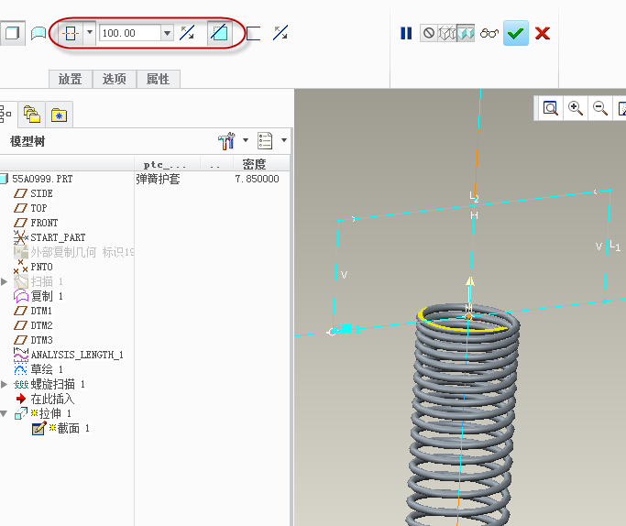
Task: Click the symmetric depth option icon
Action: pos(71,33)
